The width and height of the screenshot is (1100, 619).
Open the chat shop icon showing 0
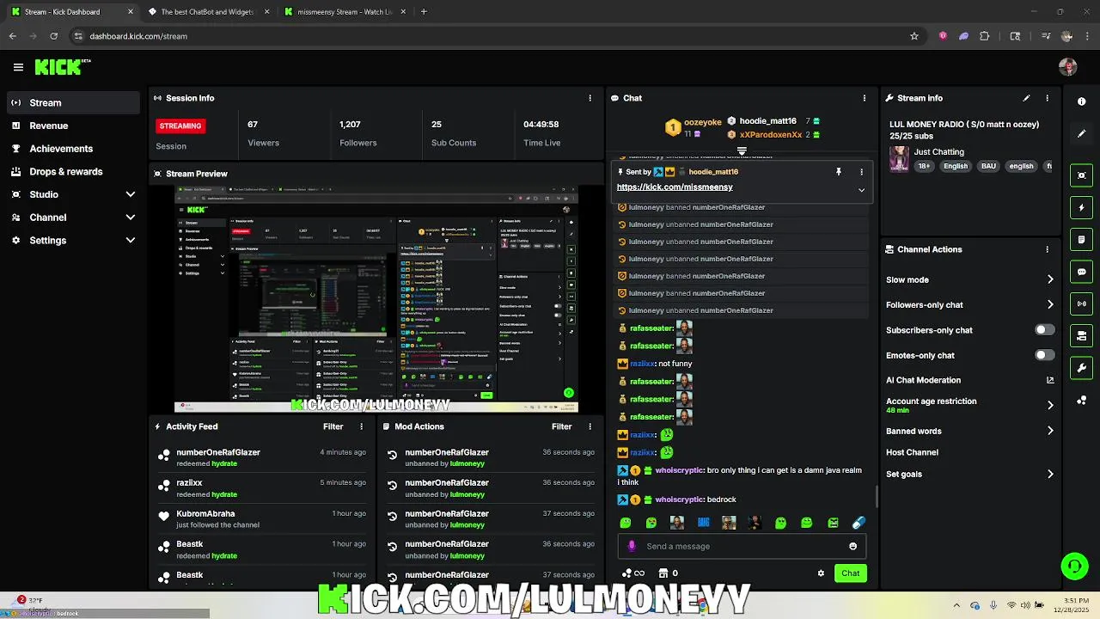(668, 573)
